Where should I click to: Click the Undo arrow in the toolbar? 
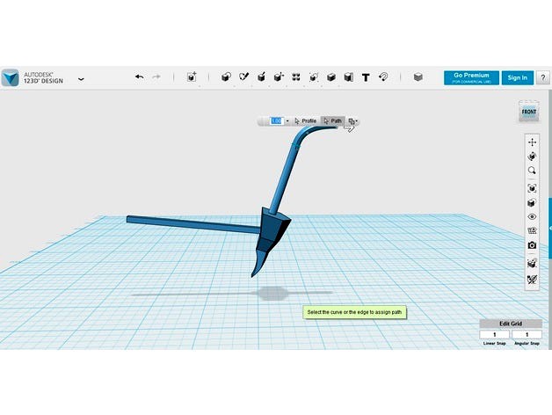coord(139,77)
